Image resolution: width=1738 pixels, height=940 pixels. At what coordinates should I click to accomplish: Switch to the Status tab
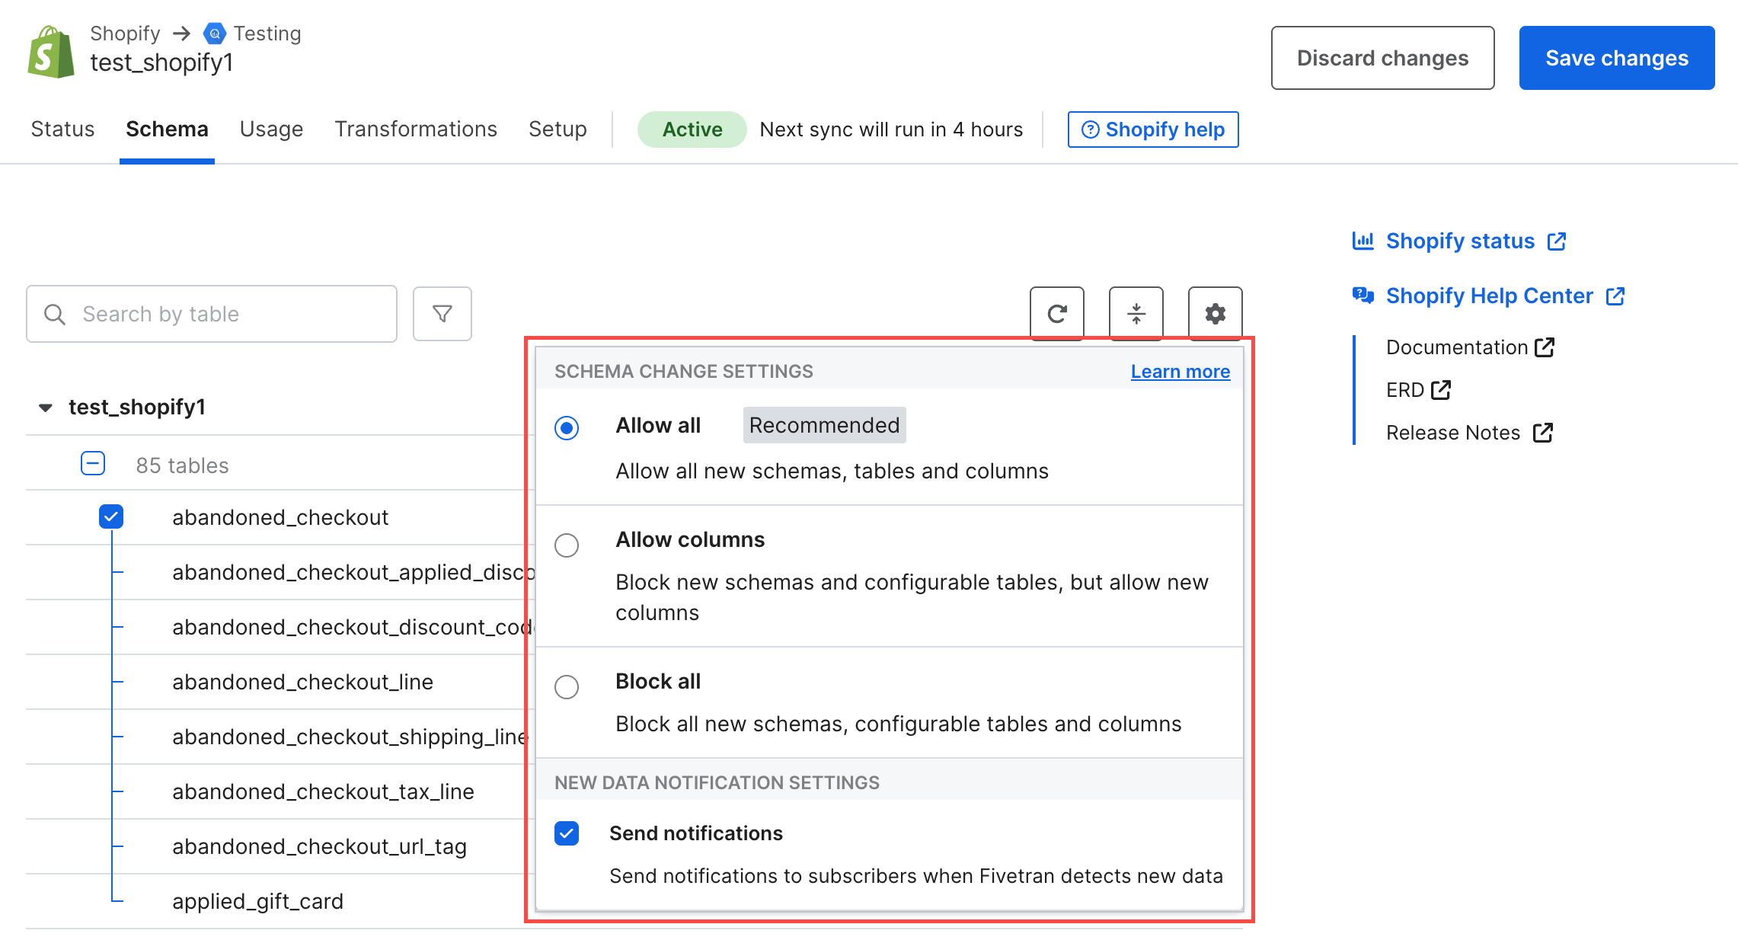click(x=62, y=129)
